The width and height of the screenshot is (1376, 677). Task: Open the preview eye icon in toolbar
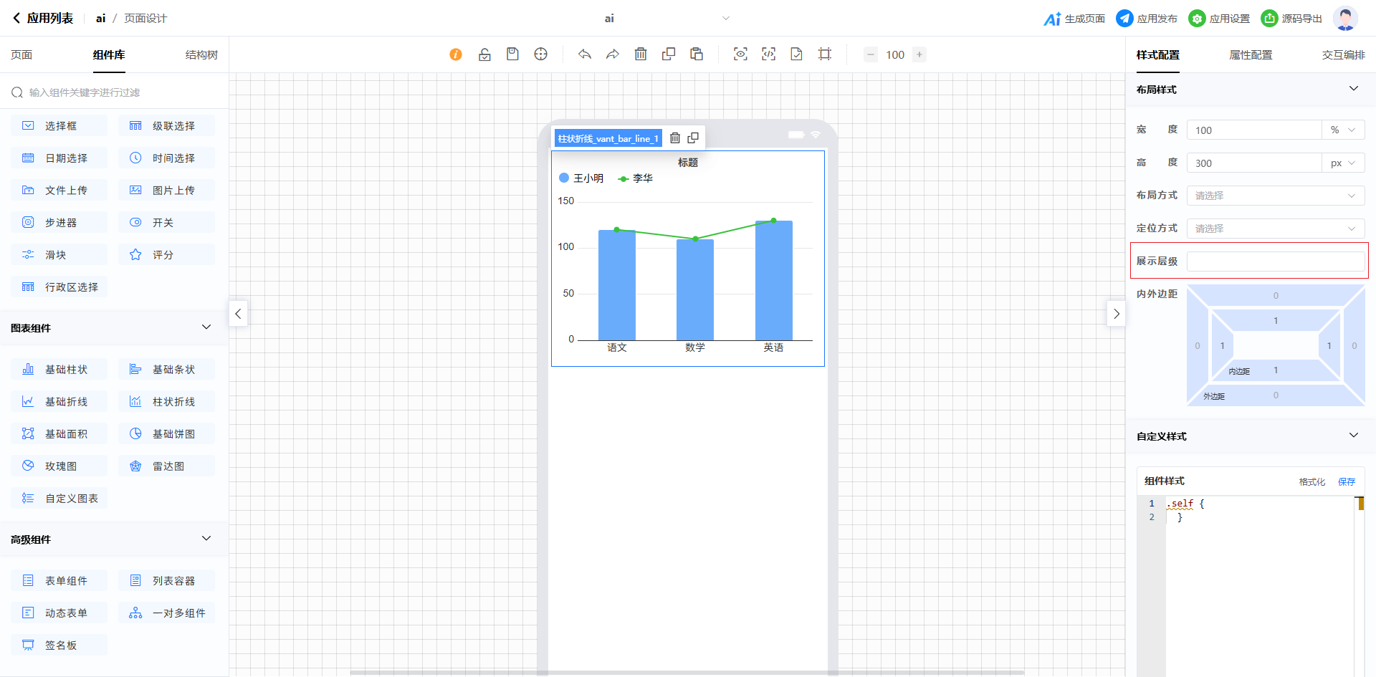pos(740,54)
